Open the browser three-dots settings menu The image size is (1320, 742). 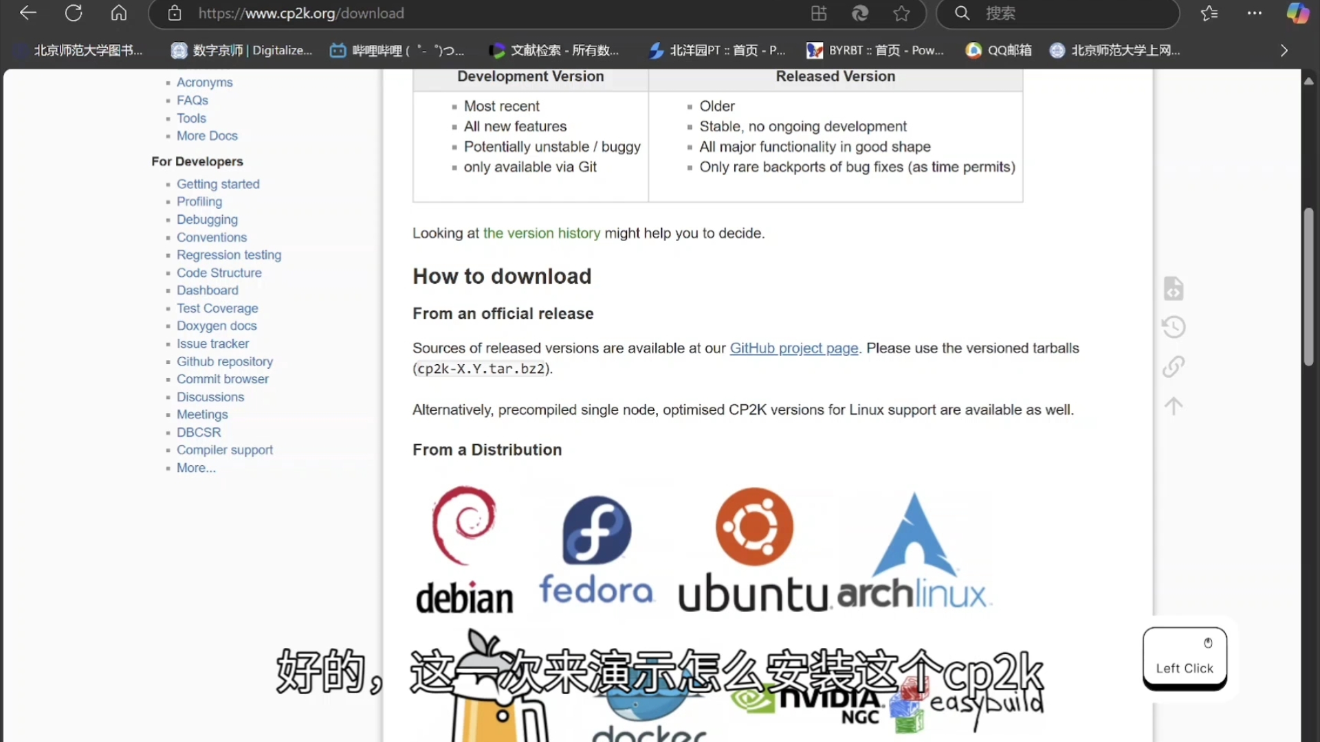click(1255, 13)
